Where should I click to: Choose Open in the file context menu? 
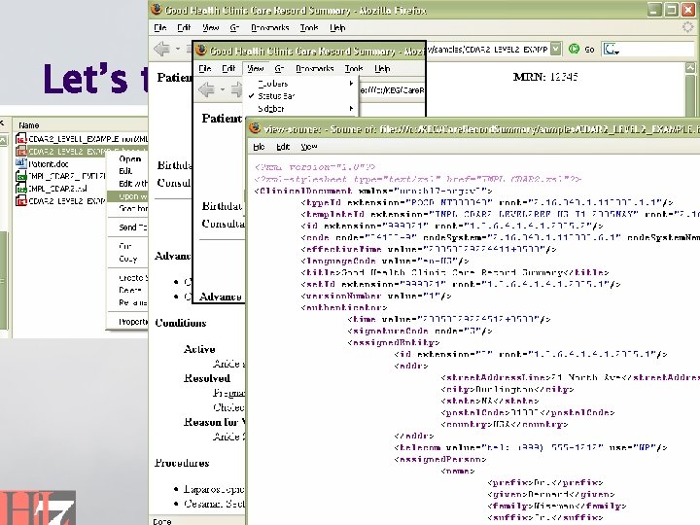130,158
